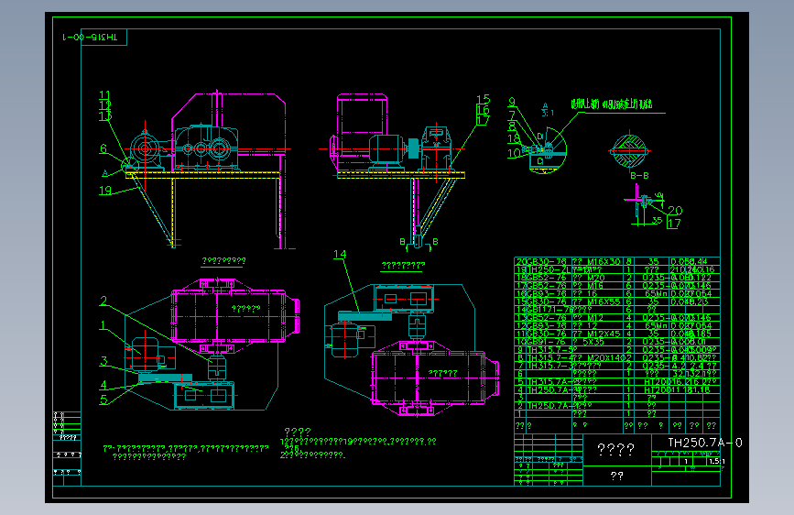Viewport: 794px width, 515px height.
Task: Select balloon callout number 16
Action: 483,109
